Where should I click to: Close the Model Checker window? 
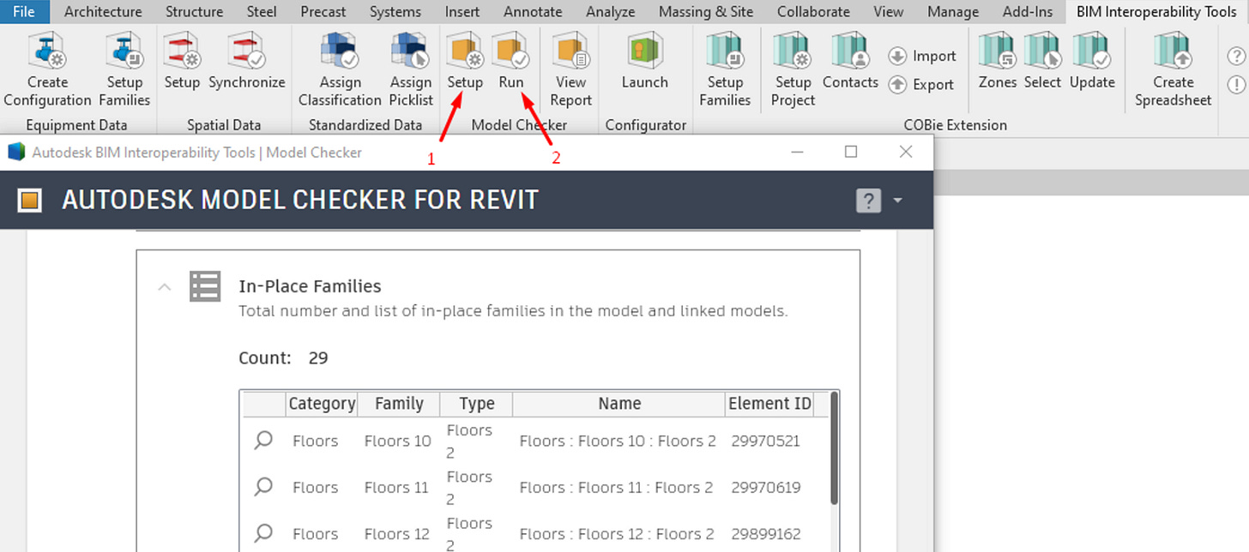tap(905, 152)
